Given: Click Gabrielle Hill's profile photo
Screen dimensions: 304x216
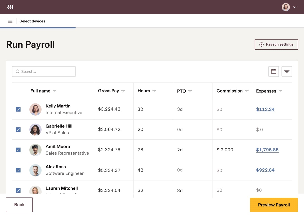Looking at the screenshot, I should 35,130.
